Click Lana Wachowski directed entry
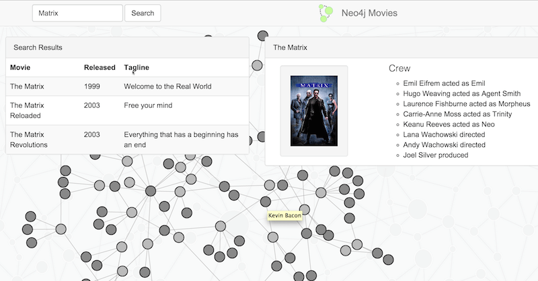Image resolution: width=538 pixels, height=281 pixels. 444,135
